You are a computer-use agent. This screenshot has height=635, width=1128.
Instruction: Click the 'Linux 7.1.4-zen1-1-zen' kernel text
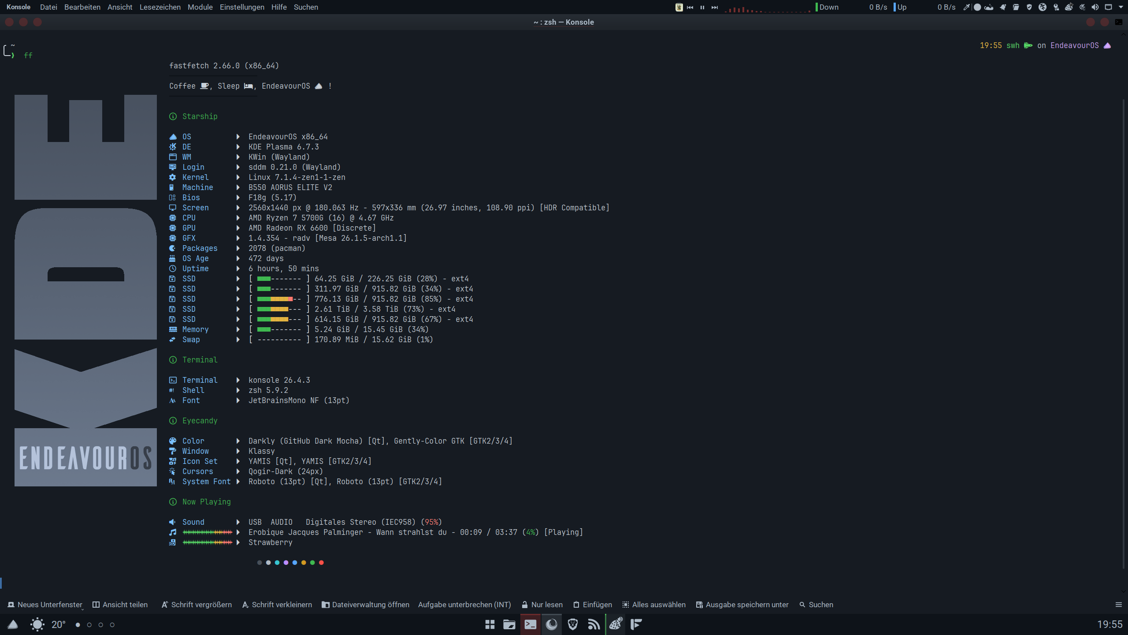coord(297,177)
